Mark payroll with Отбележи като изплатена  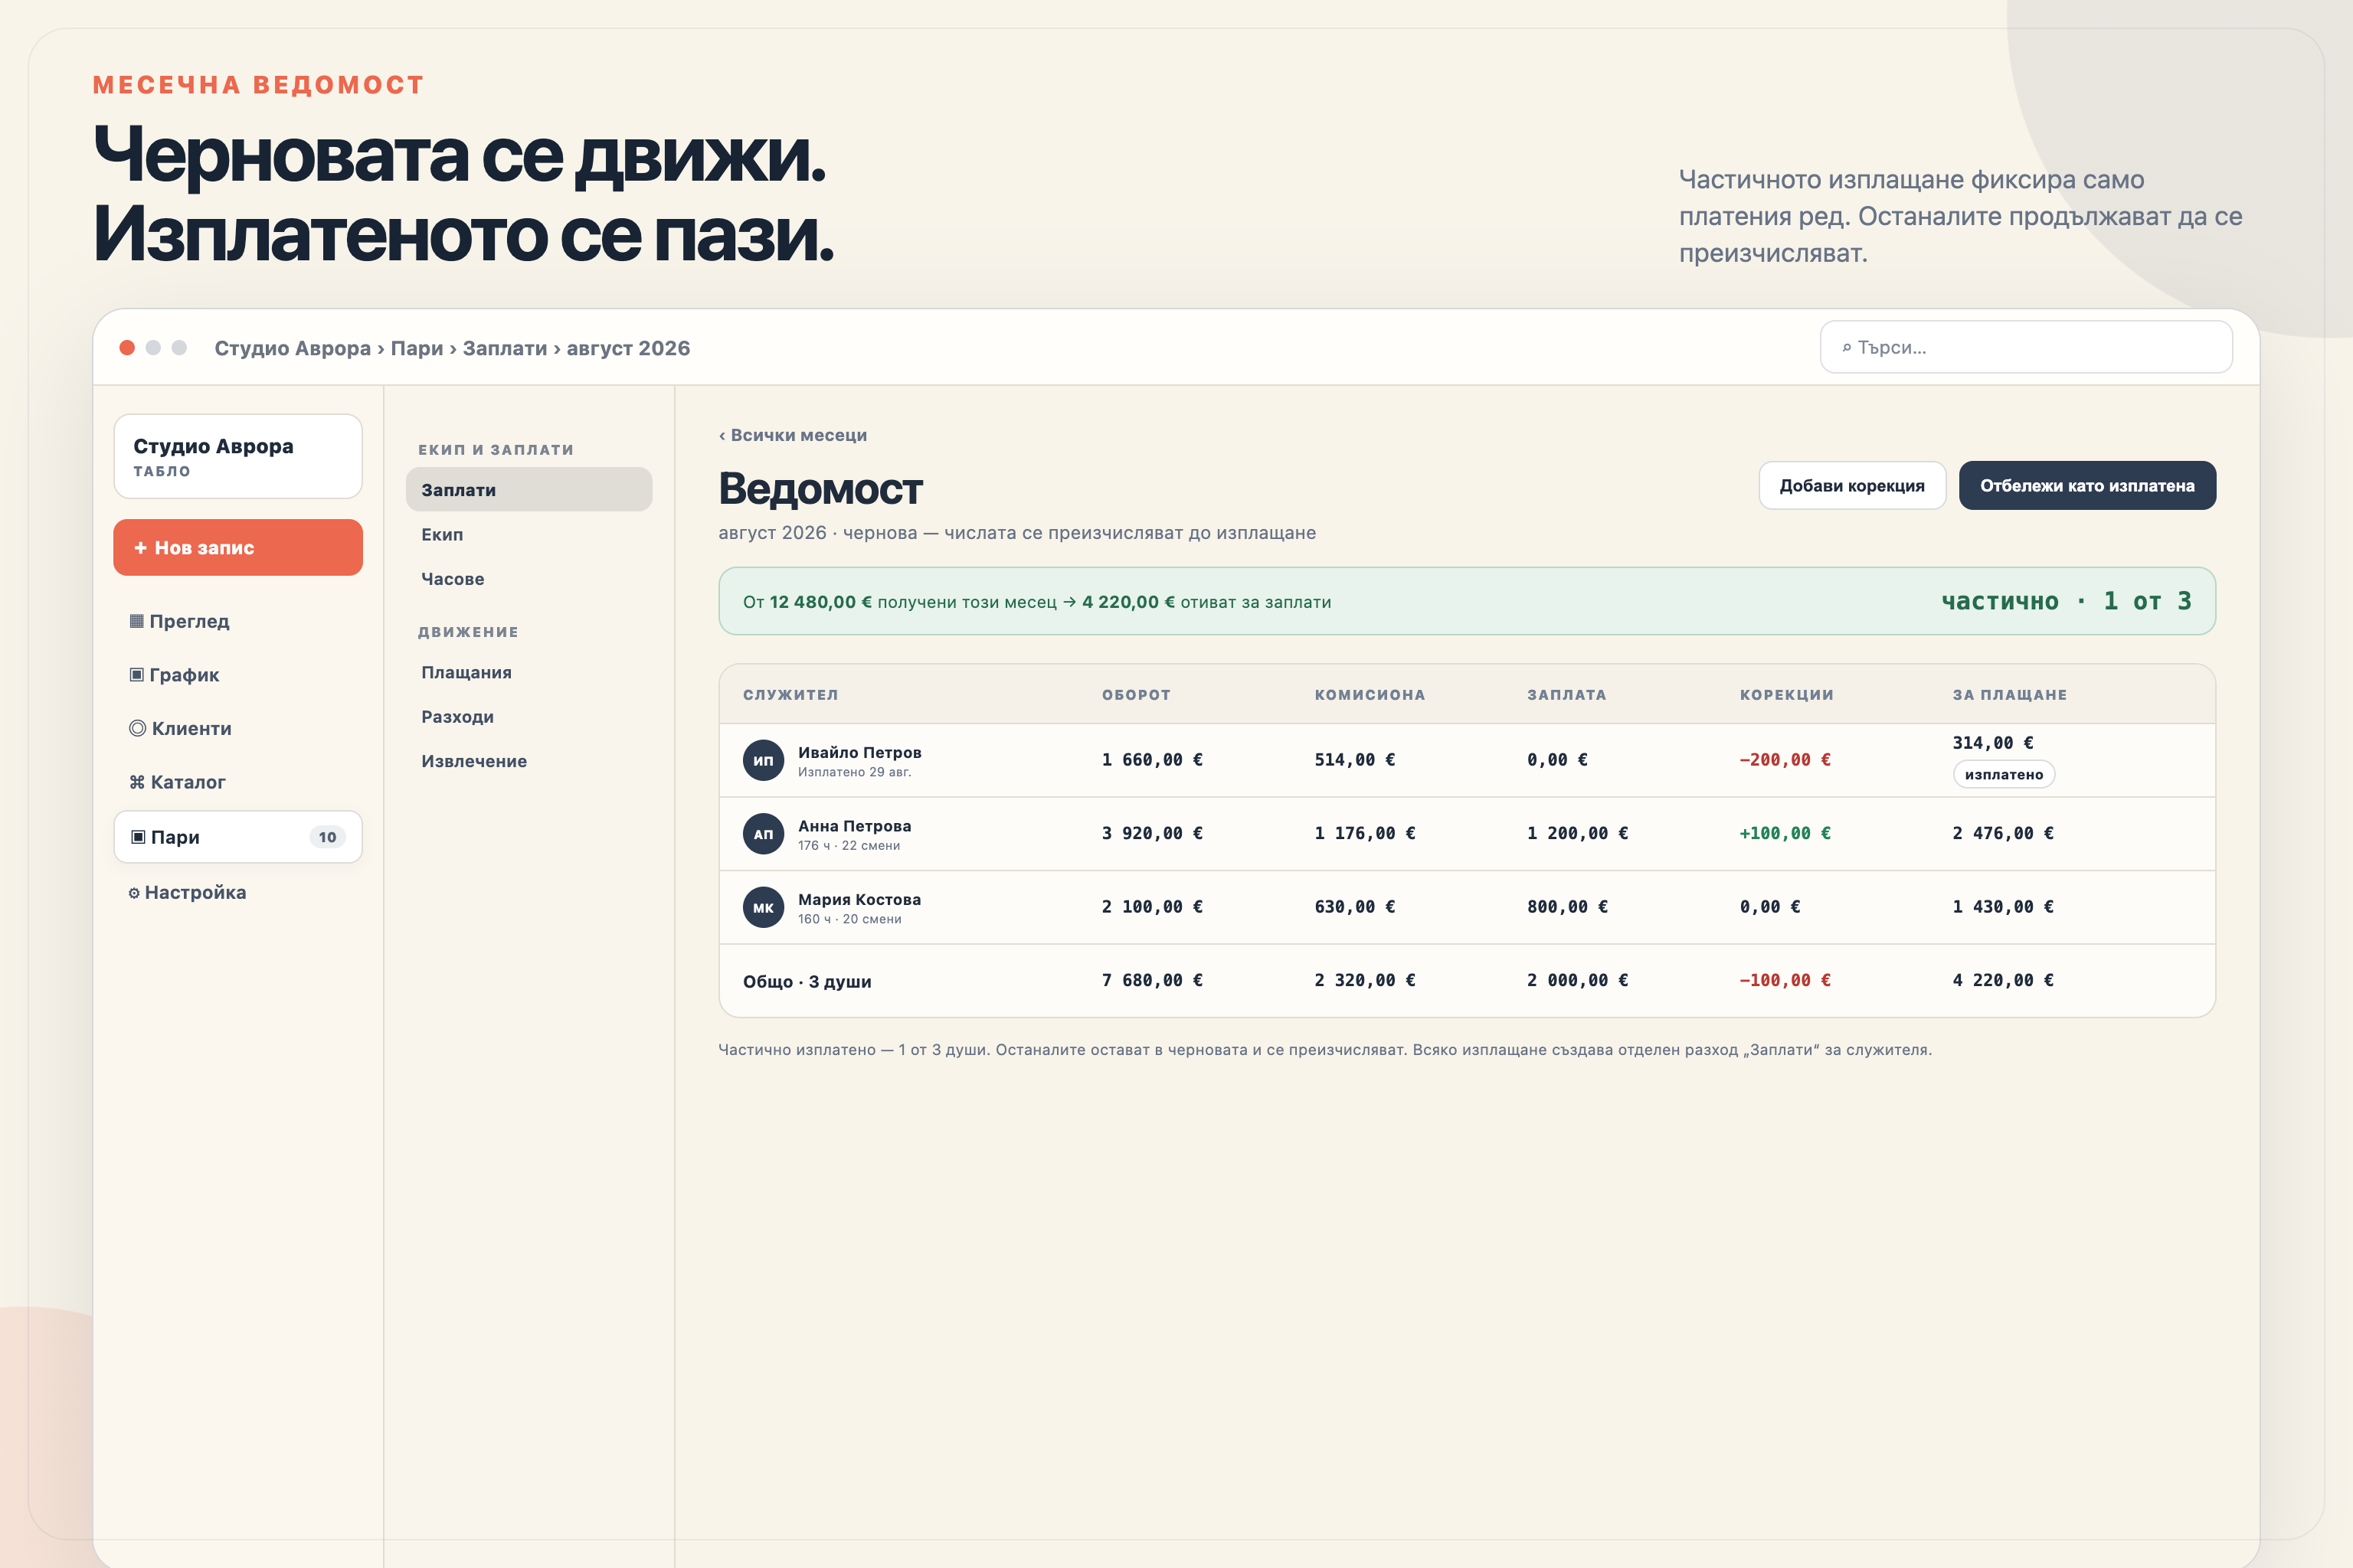point(2087,485)
